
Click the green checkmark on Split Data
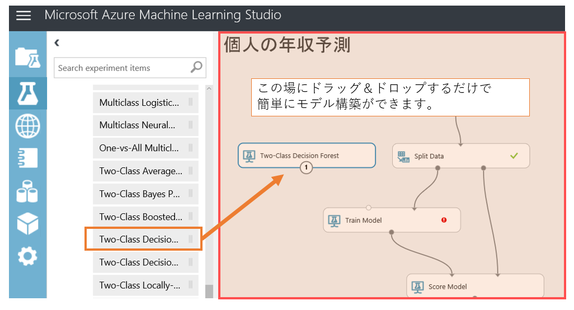click(x=514, y=156)
